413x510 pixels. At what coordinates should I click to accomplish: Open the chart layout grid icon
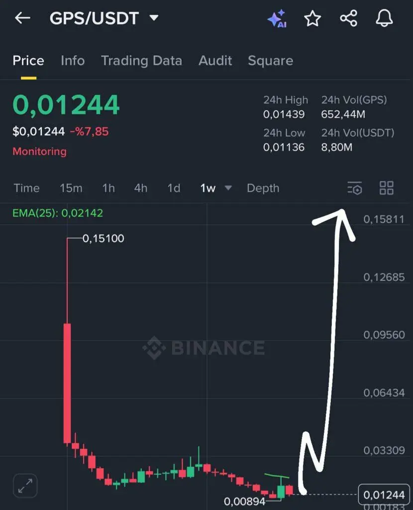386,188
